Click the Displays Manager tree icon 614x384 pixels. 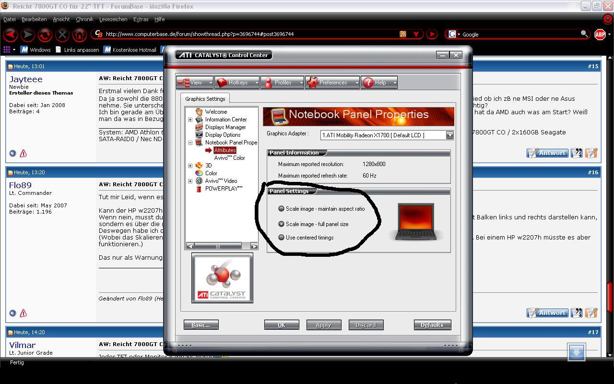pos(199,127)
